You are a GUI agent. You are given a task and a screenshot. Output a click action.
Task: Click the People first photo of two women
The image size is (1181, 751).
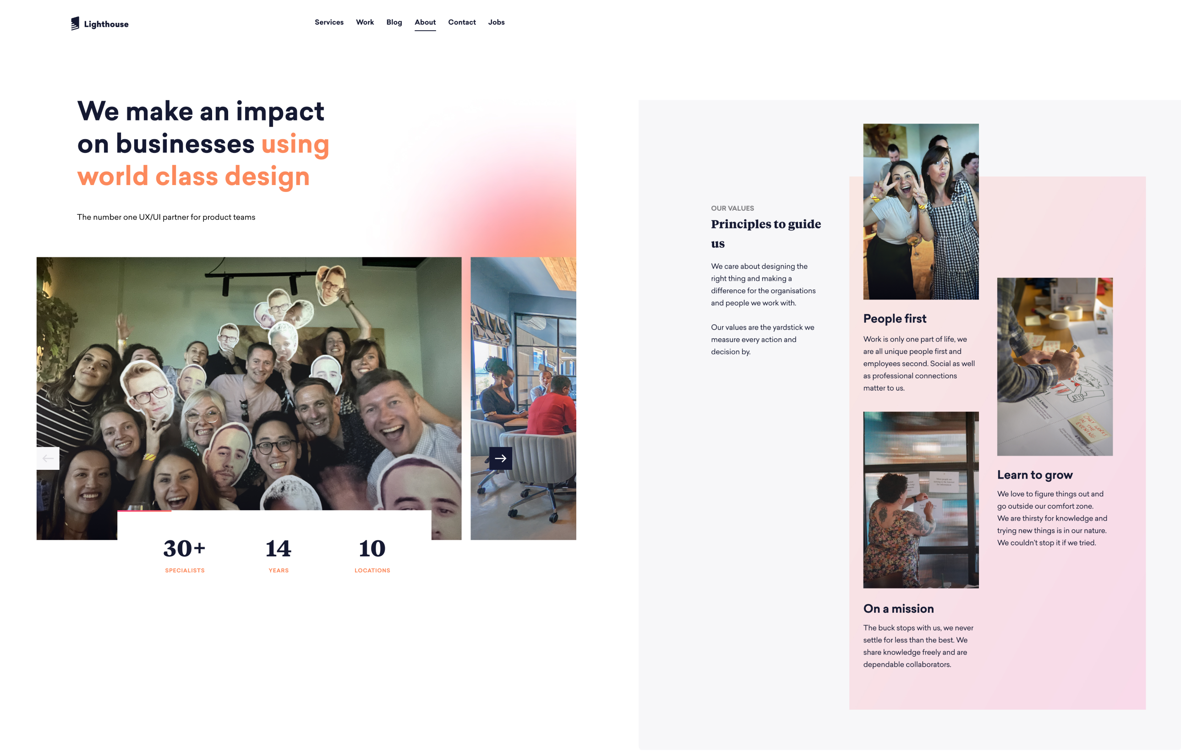(921, 211)
